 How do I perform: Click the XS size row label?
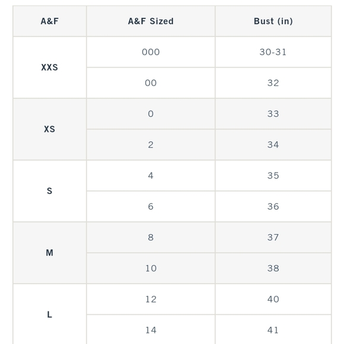point(50,129)
